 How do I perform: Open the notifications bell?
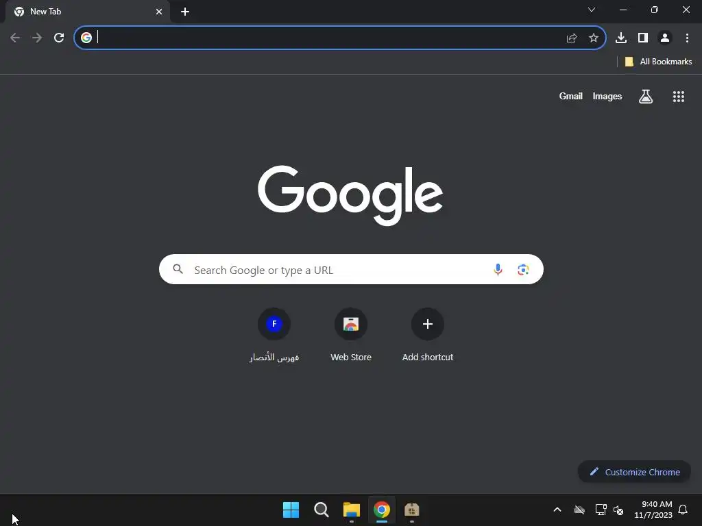click(683, 510)
